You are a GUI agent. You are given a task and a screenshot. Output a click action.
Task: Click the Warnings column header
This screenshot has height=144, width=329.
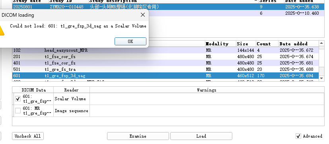(207, 90)
